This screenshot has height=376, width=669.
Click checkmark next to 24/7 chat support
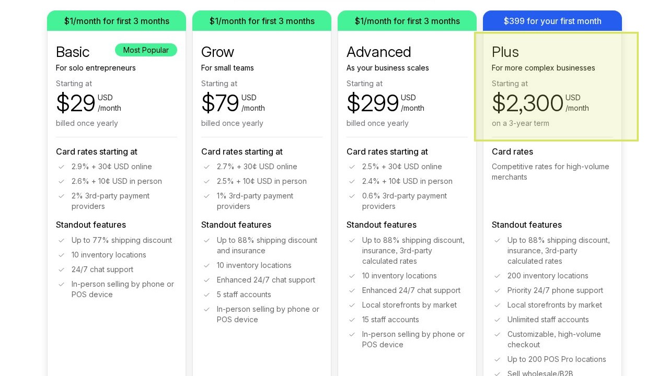point(61,269)
